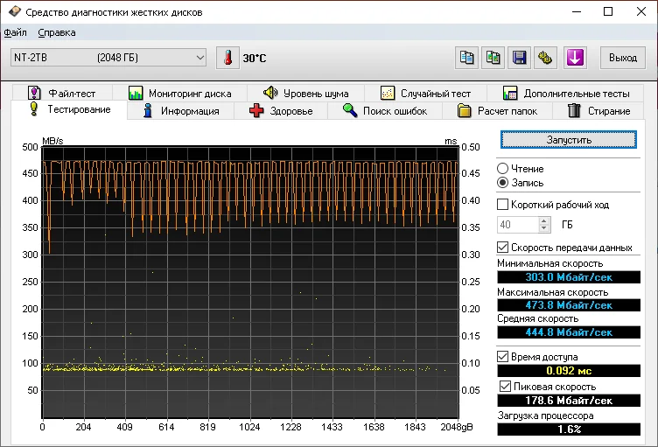
Task: Open the Здоровье tab with red cross
Action: [x=281, y=111]
